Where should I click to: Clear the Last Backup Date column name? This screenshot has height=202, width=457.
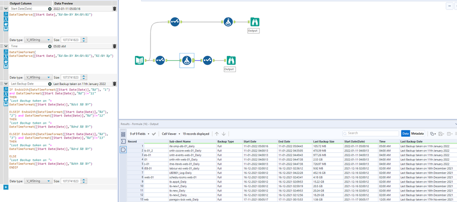coord(50,84)
